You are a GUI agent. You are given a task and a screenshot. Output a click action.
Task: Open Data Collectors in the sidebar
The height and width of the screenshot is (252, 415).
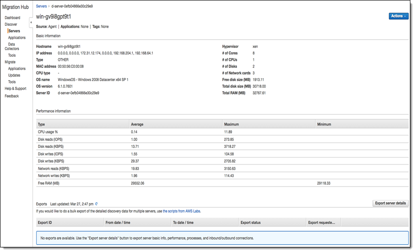click(x=12, y=47)
